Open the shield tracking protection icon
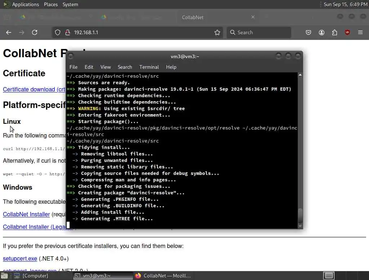The width and height of the screenshot is (369, 280). (58, 32)
